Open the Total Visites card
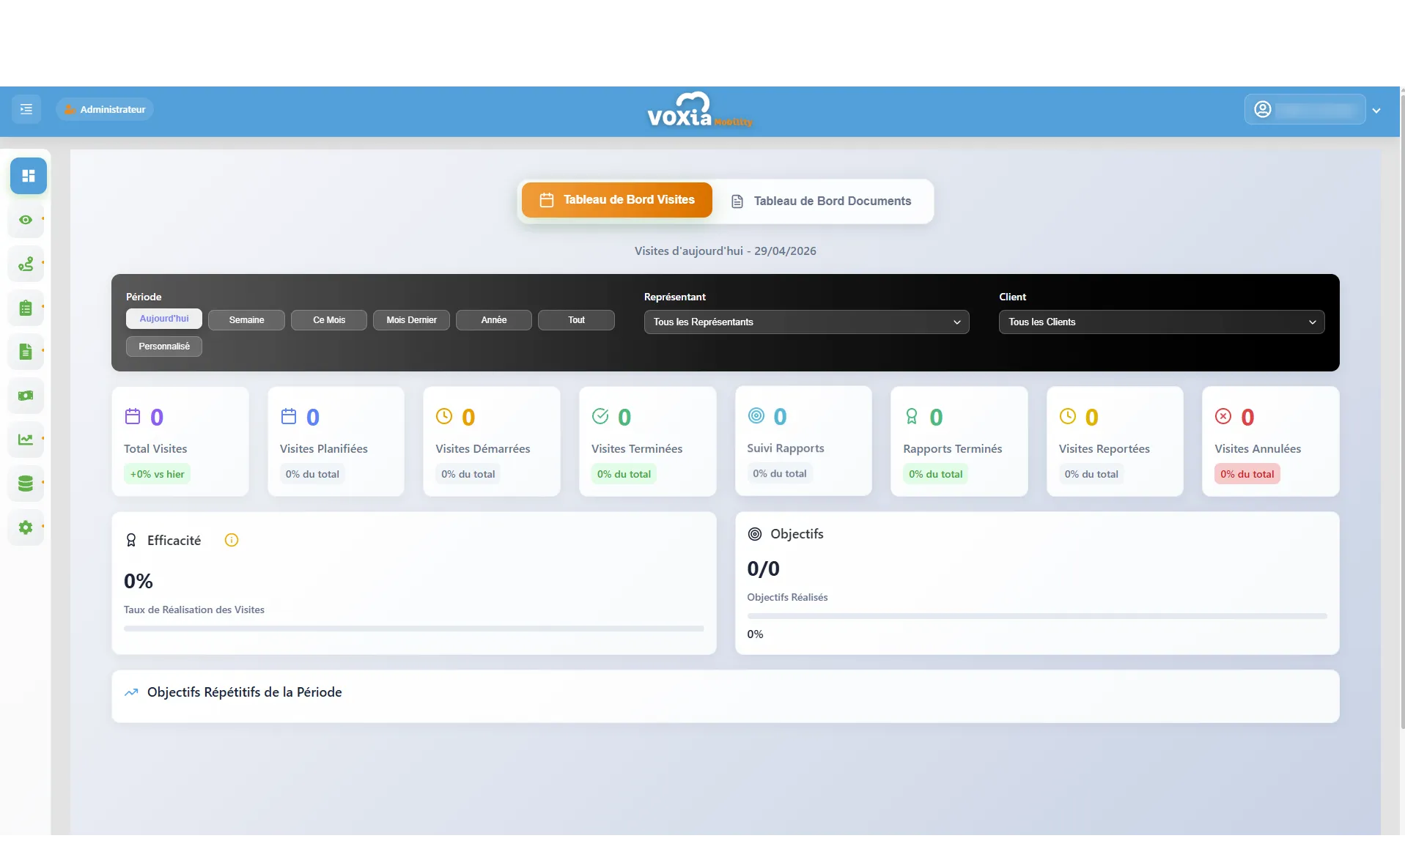This screenshot has width=1405, height=852. click(180, 442)
